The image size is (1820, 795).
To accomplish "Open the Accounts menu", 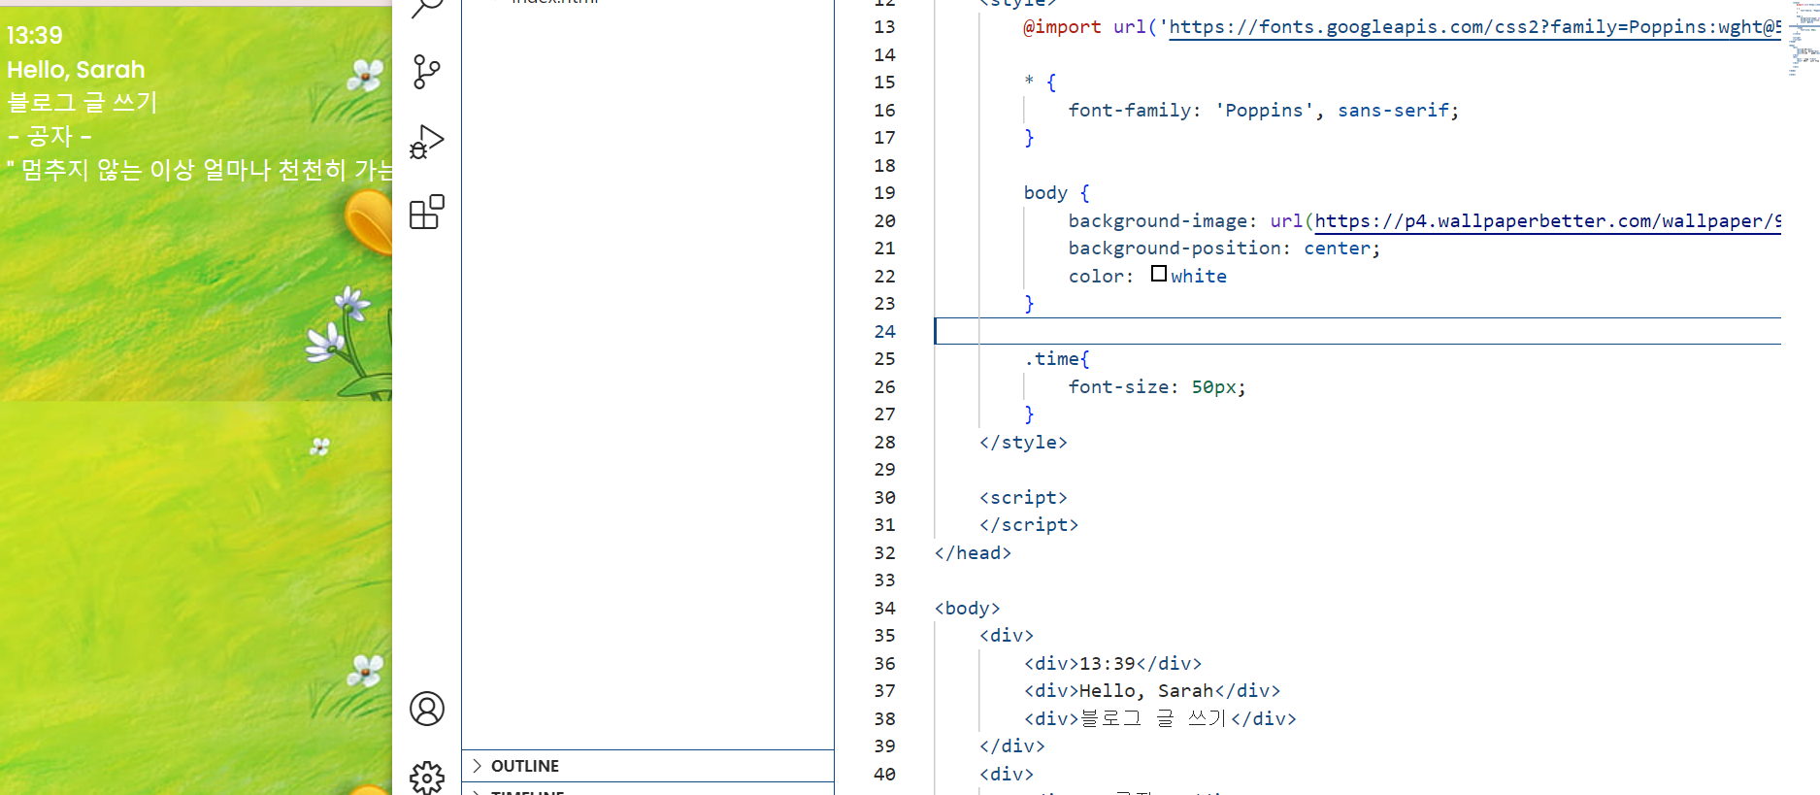I will pos(426,709).
